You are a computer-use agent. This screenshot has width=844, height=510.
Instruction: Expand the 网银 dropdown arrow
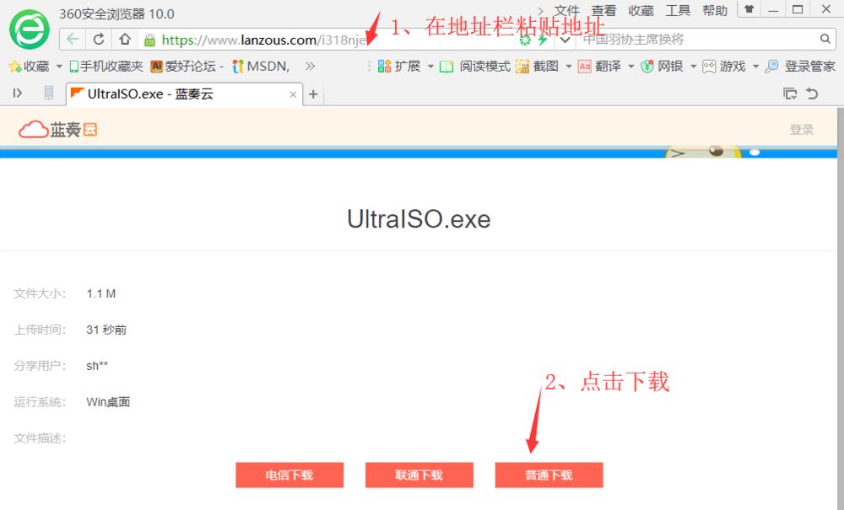[693, 67]
